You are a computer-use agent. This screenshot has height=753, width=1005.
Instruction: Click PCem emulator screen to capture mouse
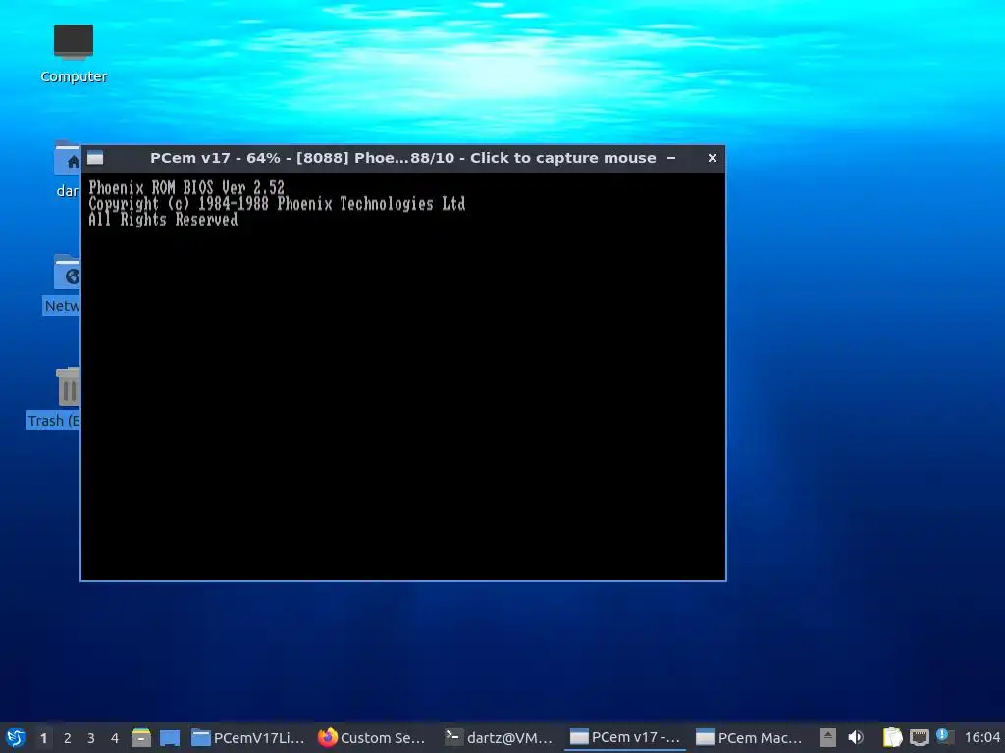pyautogui.click(x=403, y=376)
